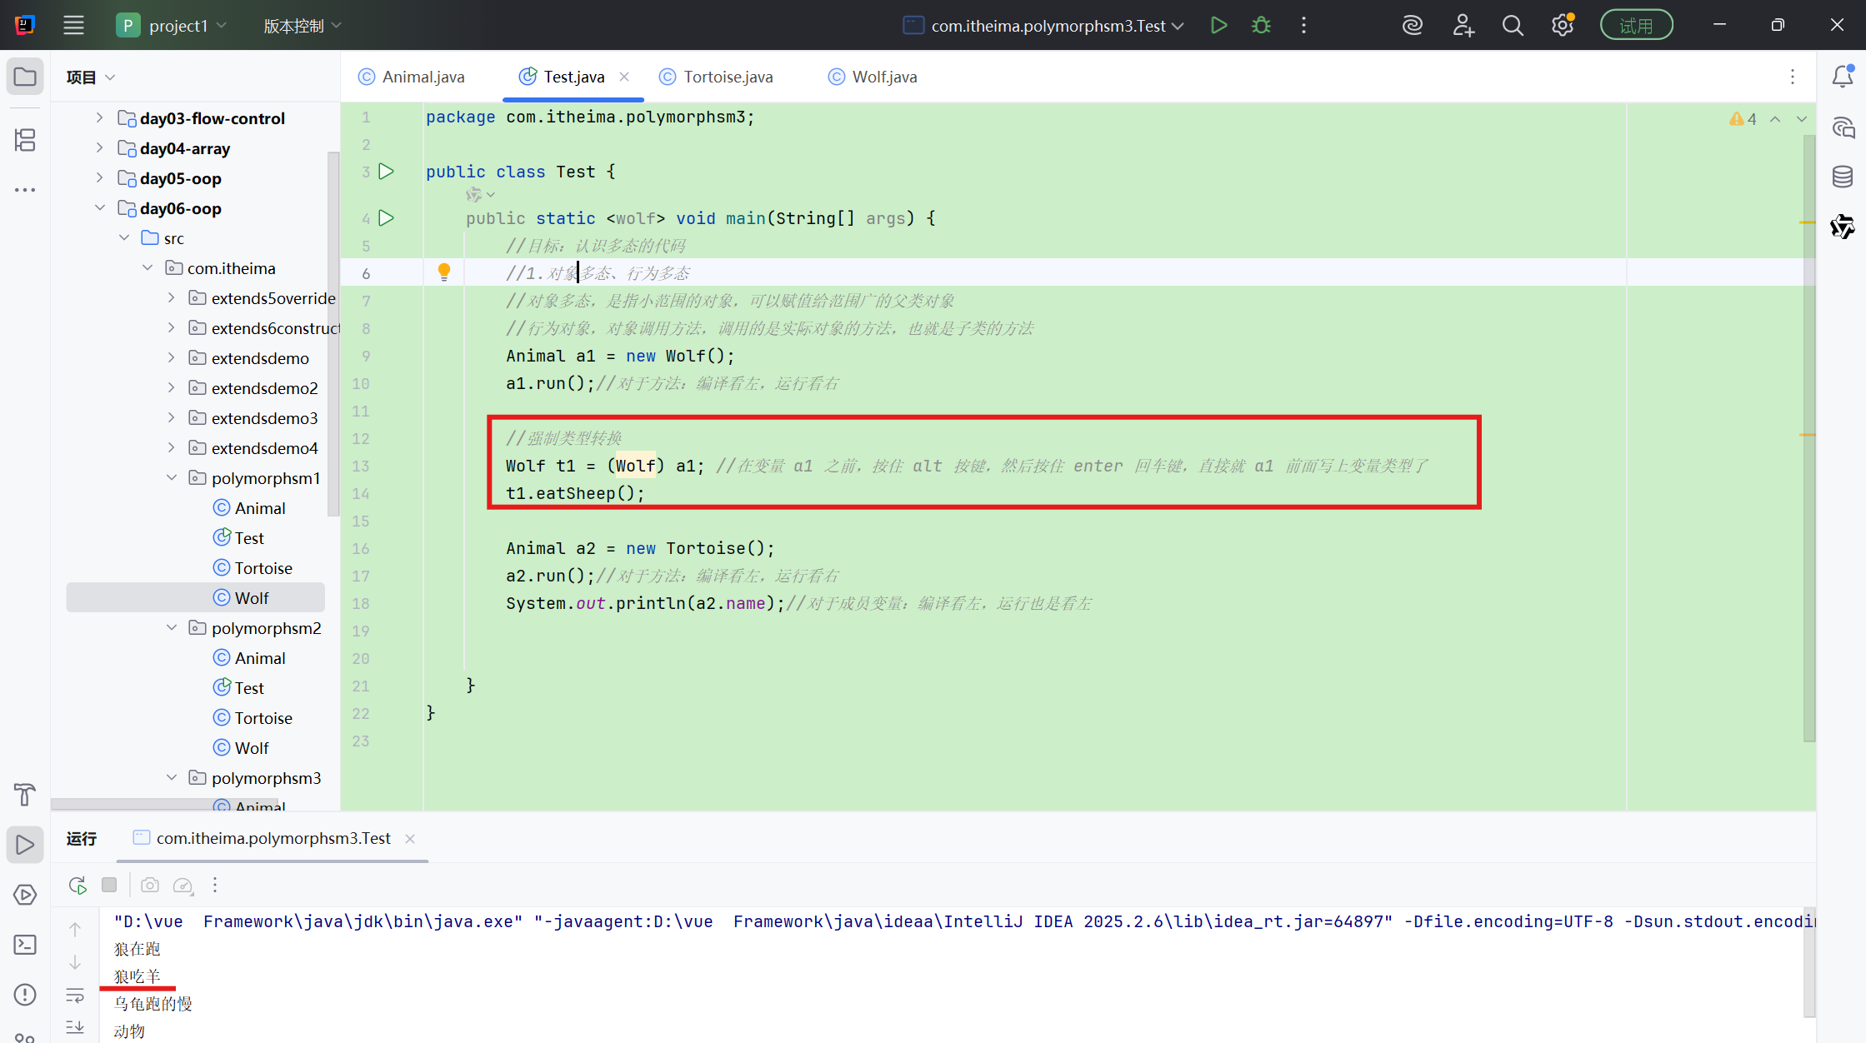Open the 版本控制 version control menu
The image size is (1866, 1043).
(x=302, y=25)
